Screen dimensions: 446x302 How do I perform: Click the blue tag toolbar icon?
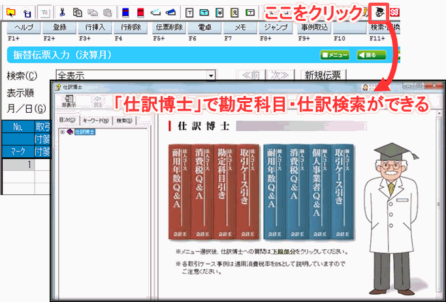pos(170,12)
